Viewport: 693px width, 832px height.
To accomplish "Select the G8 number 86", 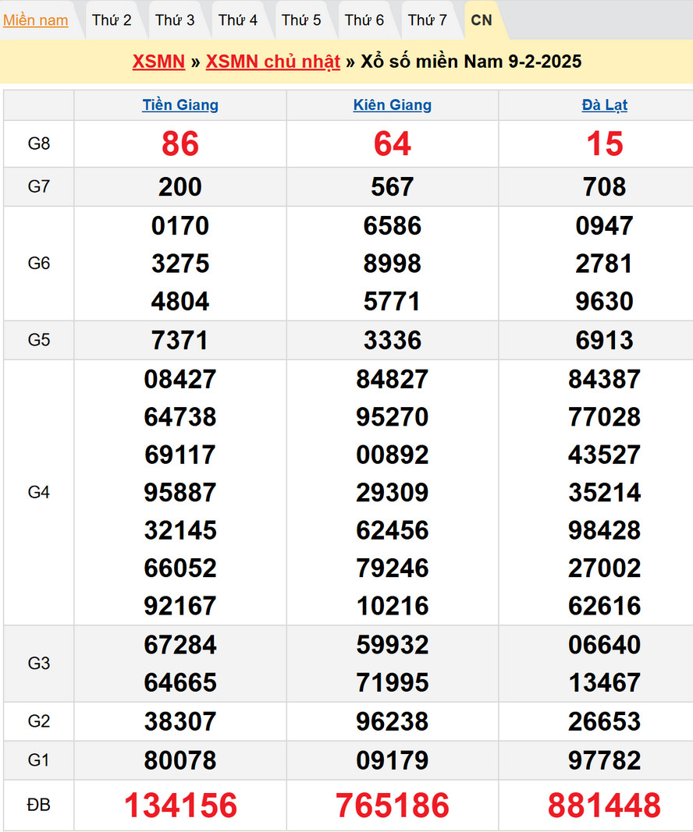I will pyautogui.click(x=180, y=144).
